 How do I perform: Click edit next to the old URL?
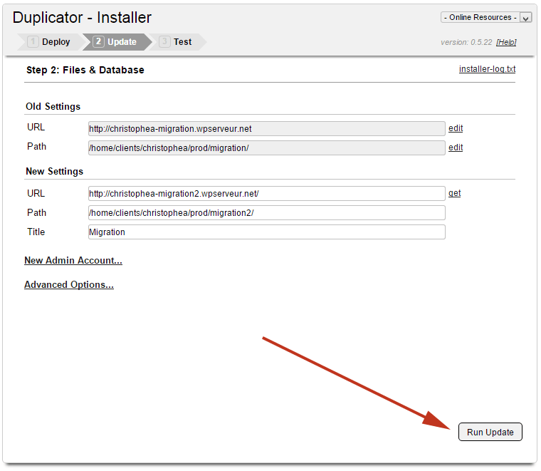[x=456, y=128]
